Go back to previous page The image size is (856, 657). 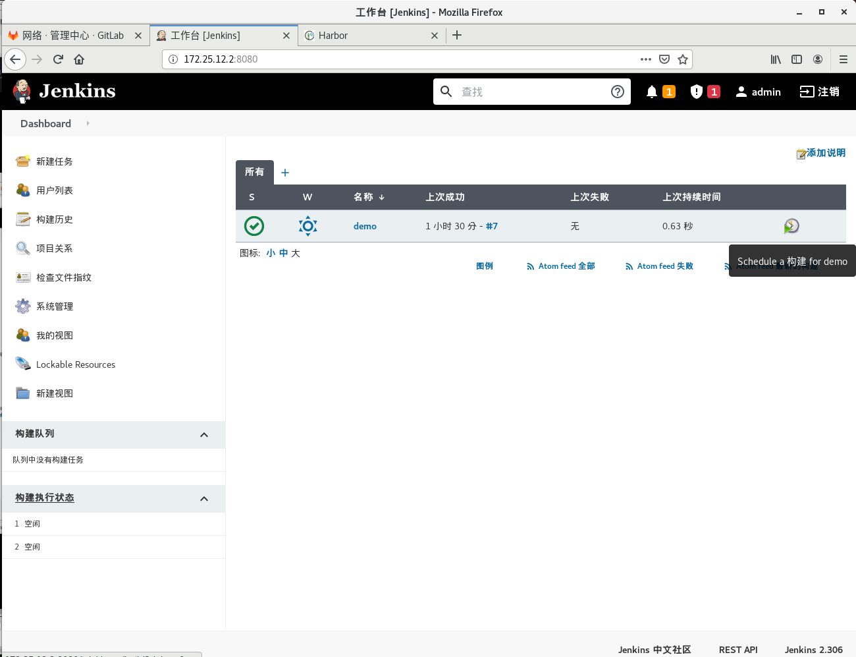click(15, 59)
